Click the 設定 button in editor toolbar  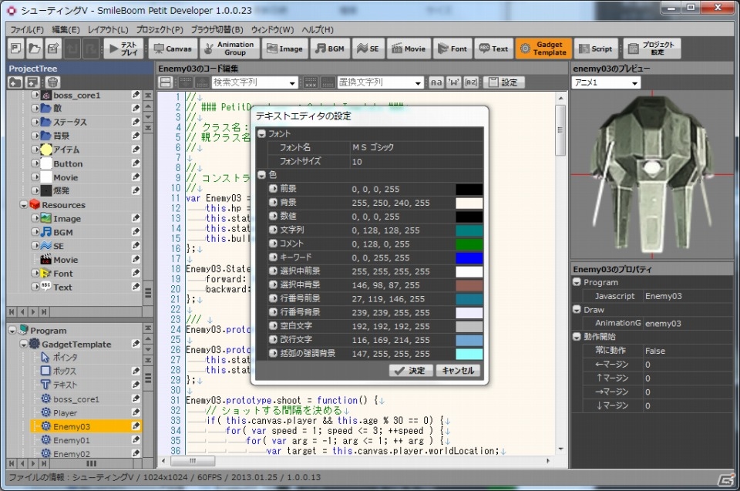[x=503, y=82]
